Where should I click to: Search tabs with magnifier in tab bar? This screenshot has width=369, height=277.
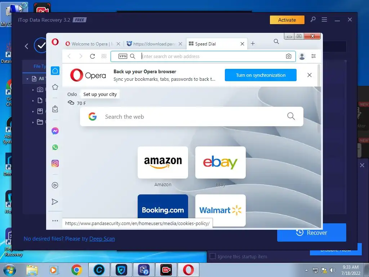pyautogui.click(x=276, y=42)
